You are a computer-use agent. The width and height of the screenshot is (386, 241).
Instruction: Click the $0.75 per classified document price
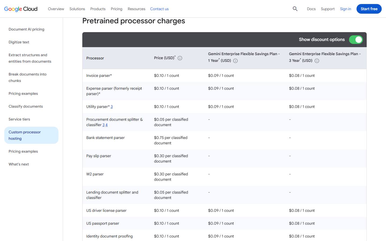171,140
